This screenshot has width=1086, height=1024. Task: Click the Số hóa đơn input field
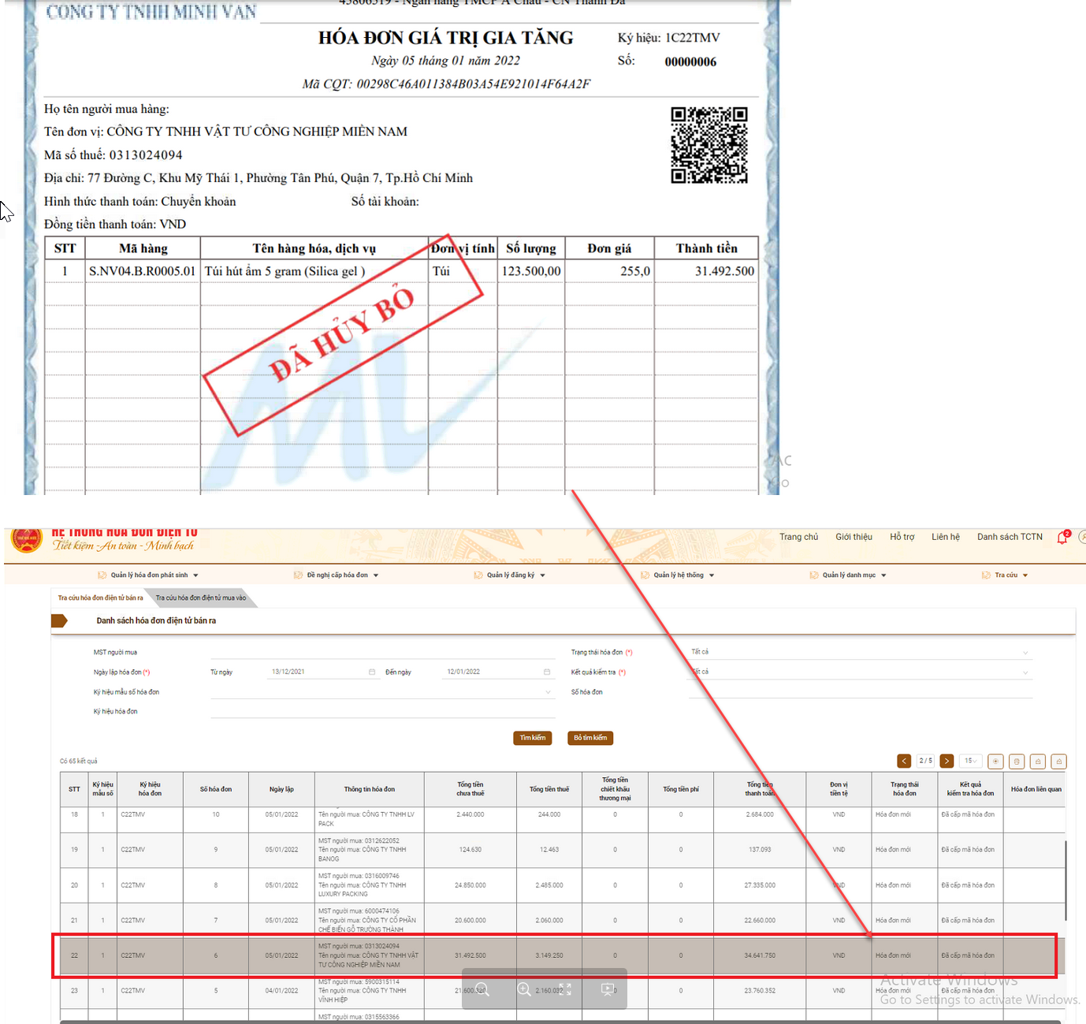[859, 692]
